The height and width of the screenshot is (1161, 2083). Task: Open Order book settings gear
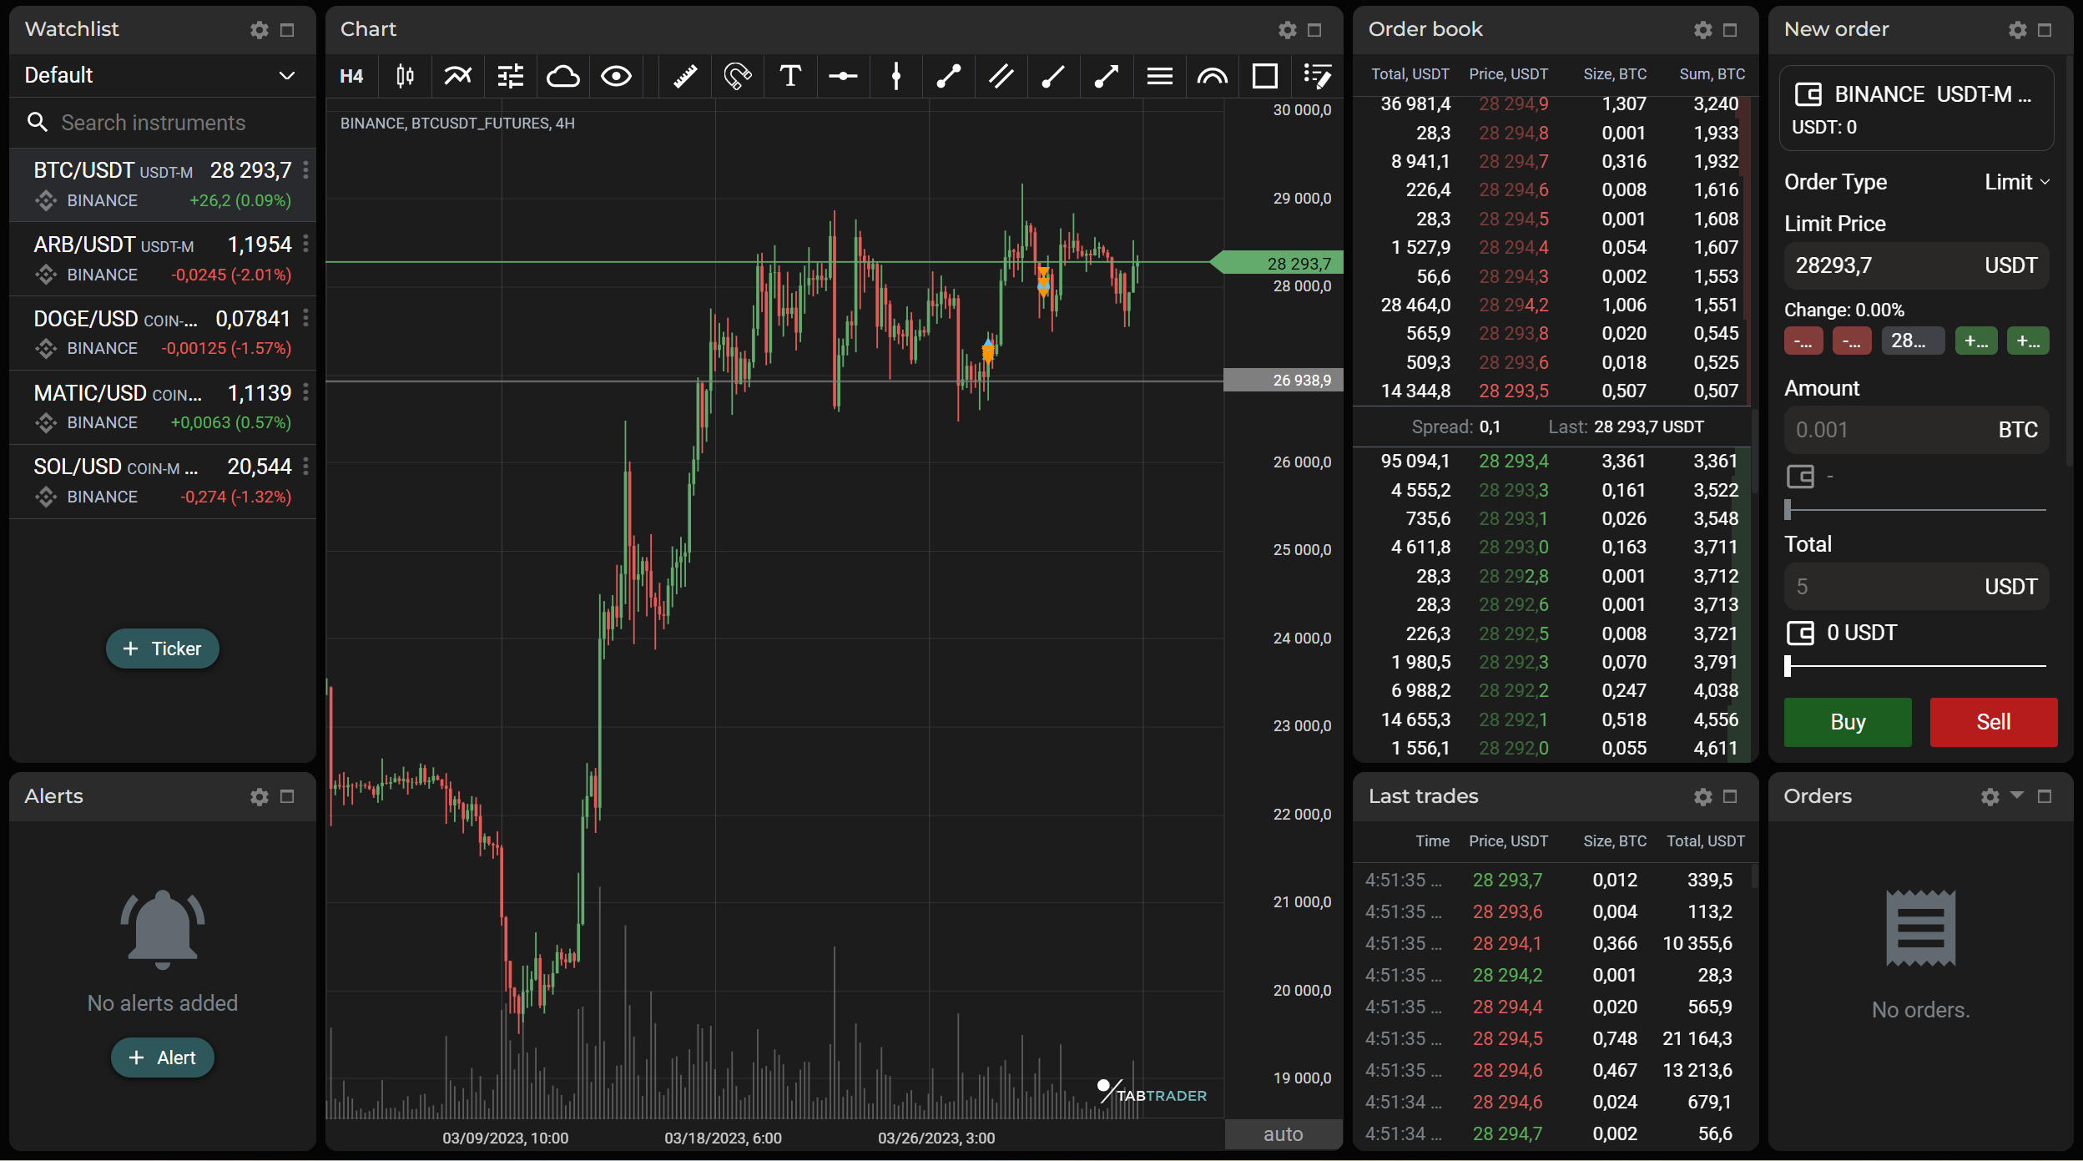point(1703,30)
